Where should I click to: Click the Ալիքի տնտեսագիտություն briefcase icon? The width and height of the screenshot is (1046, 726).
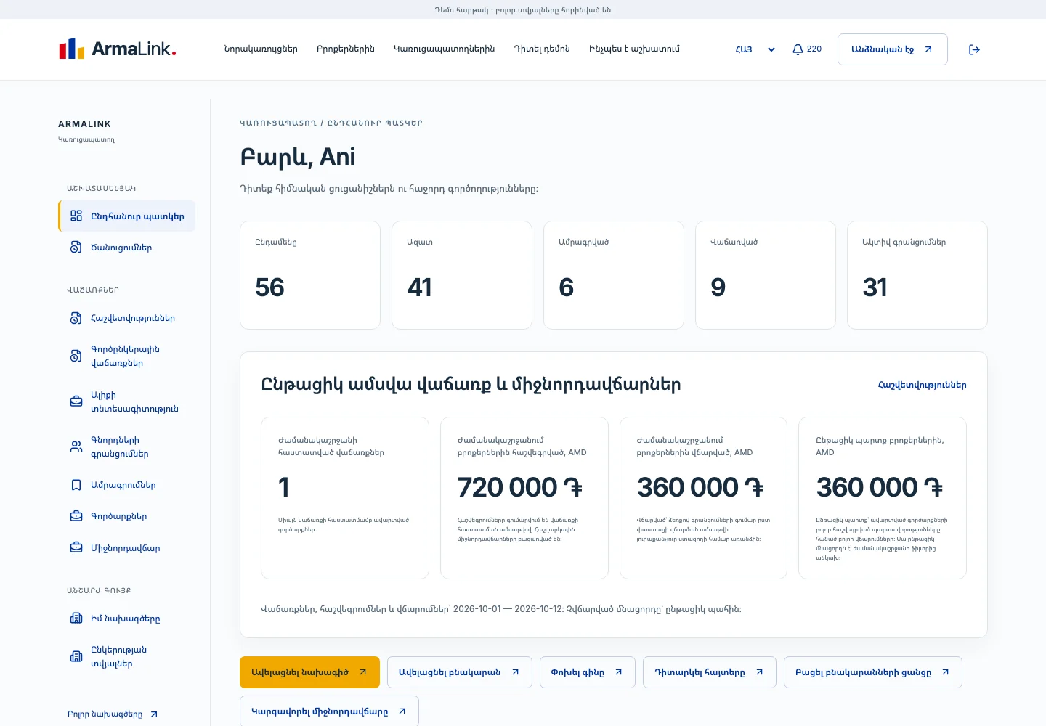76,401
